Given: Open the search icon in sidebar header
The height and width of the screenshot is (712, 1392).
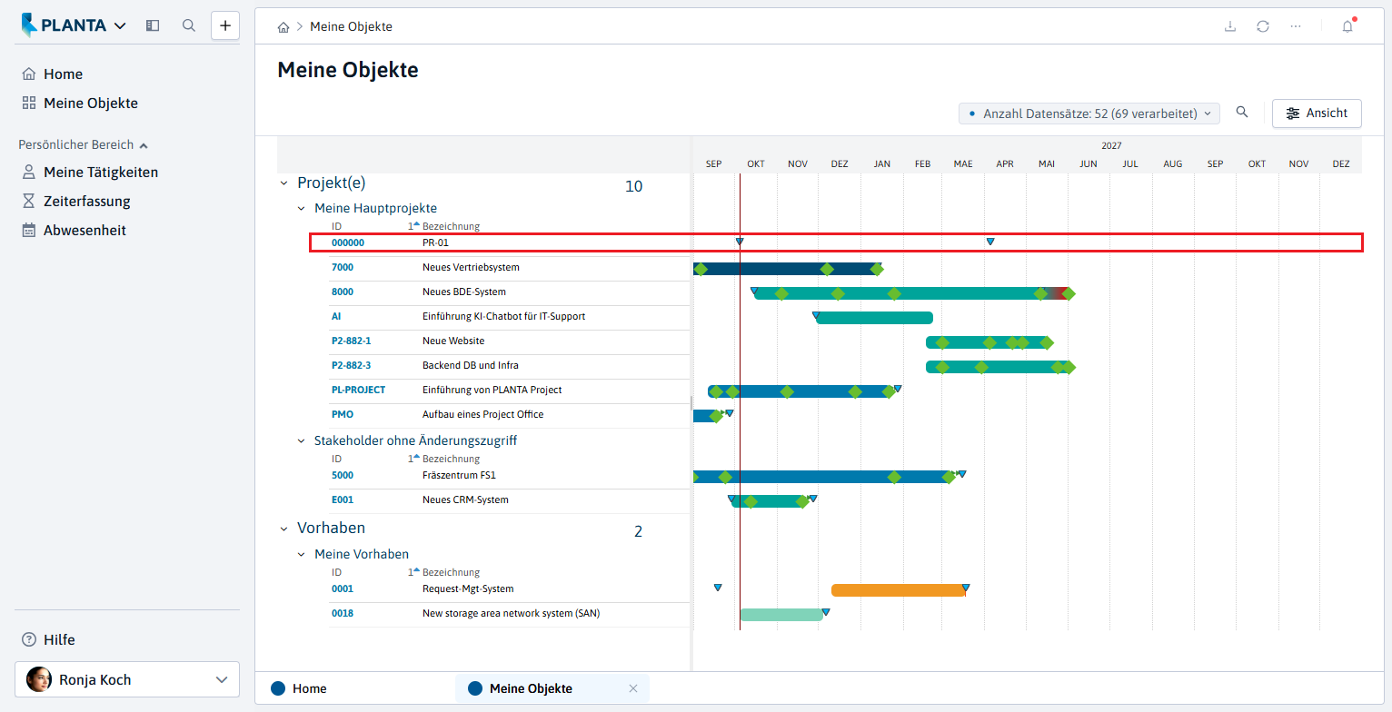Looking at the screenshot, I should pyautogui.click(x=189, y=25).
